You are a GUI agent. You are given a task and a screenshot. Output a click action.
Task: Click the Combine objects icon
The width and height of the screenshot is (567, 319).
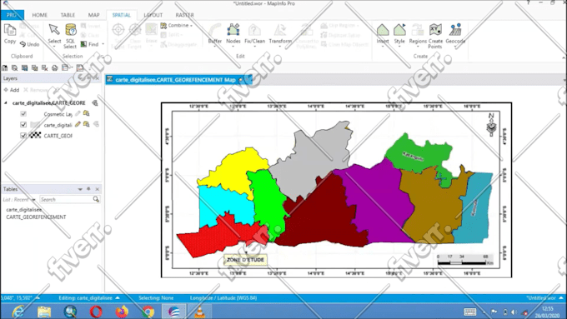(x=163, y=25)
